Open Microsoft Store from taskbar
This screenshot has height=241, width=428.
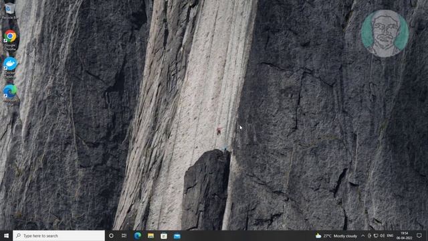[164, 236]
